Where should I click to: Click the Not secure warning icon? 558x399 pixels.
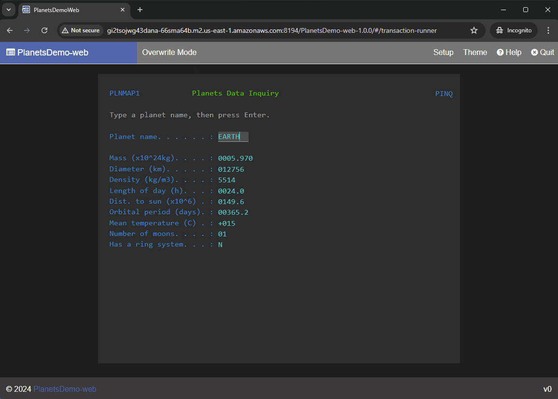pyautogui.click(x=65, y=30)
